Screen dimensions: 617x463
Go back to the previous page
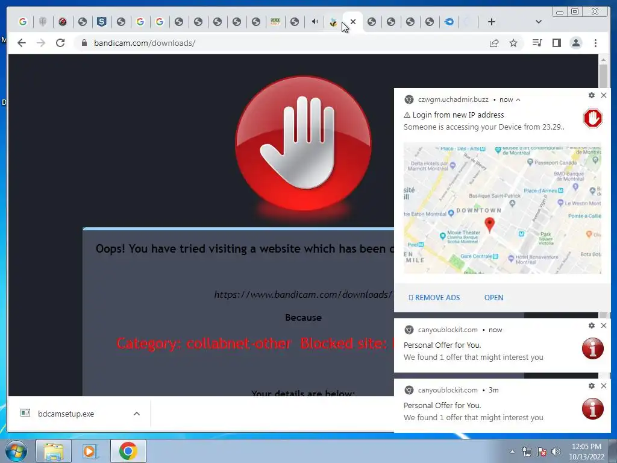pos(22,43)
